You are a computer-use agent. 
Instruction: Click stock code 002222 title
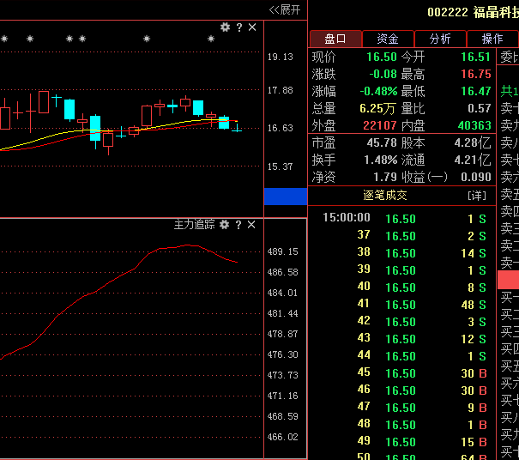pyautogui.click(x=448, y=13)
